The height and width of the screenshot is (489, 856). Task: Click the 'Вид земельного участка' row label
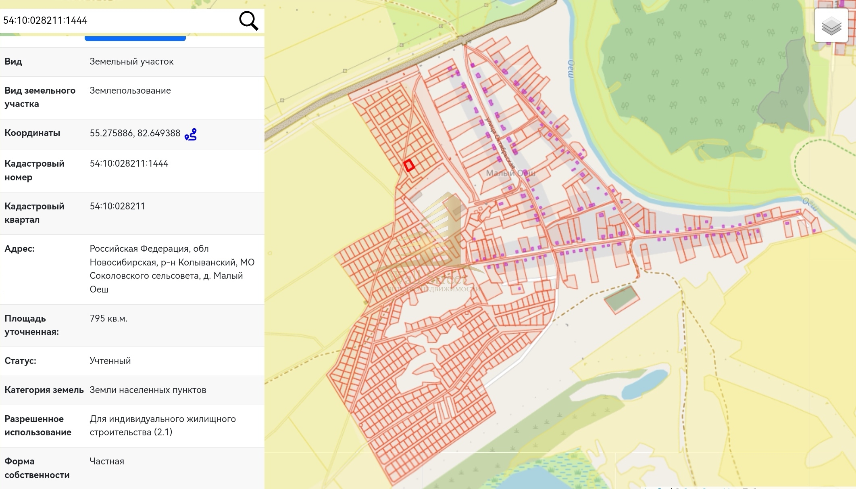coord(40,97)
